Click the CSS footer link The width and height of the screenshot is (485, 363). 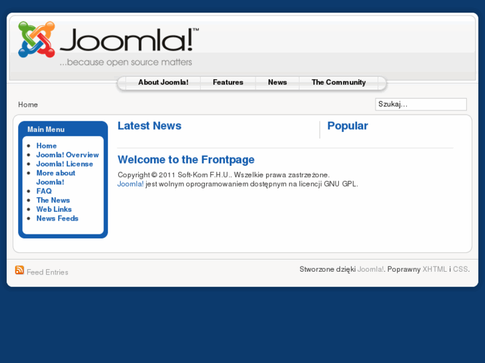[460, 269]
